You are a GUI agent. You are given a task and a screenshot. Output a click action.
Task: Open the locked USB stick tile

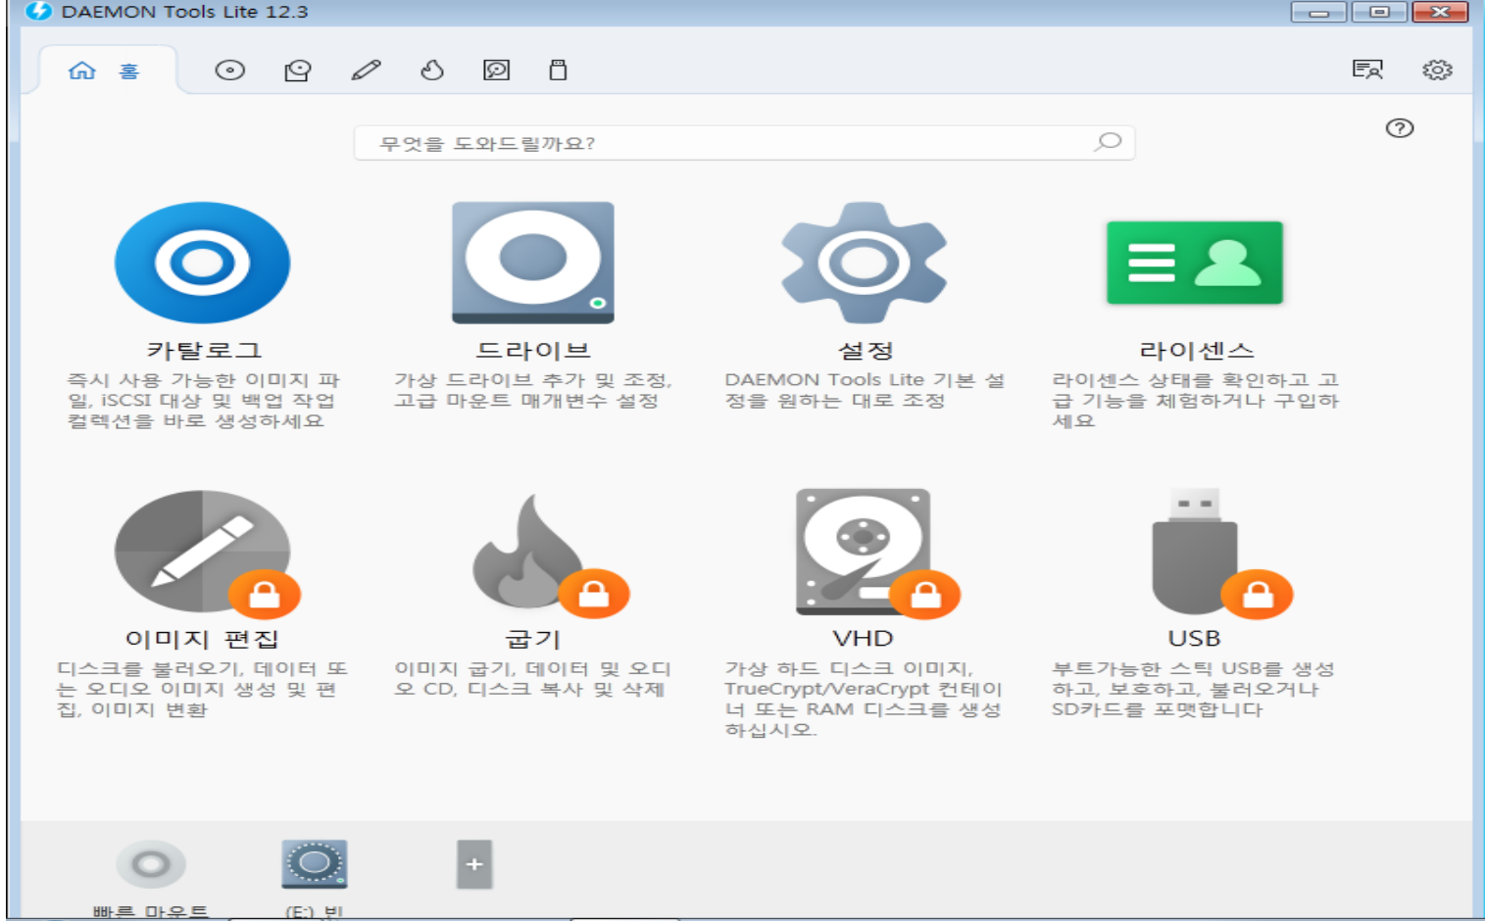1221,554
